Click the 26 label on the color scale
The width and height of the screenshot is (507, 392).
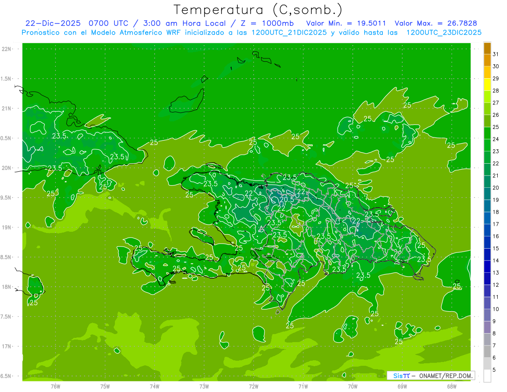click(x=496, y=115)
